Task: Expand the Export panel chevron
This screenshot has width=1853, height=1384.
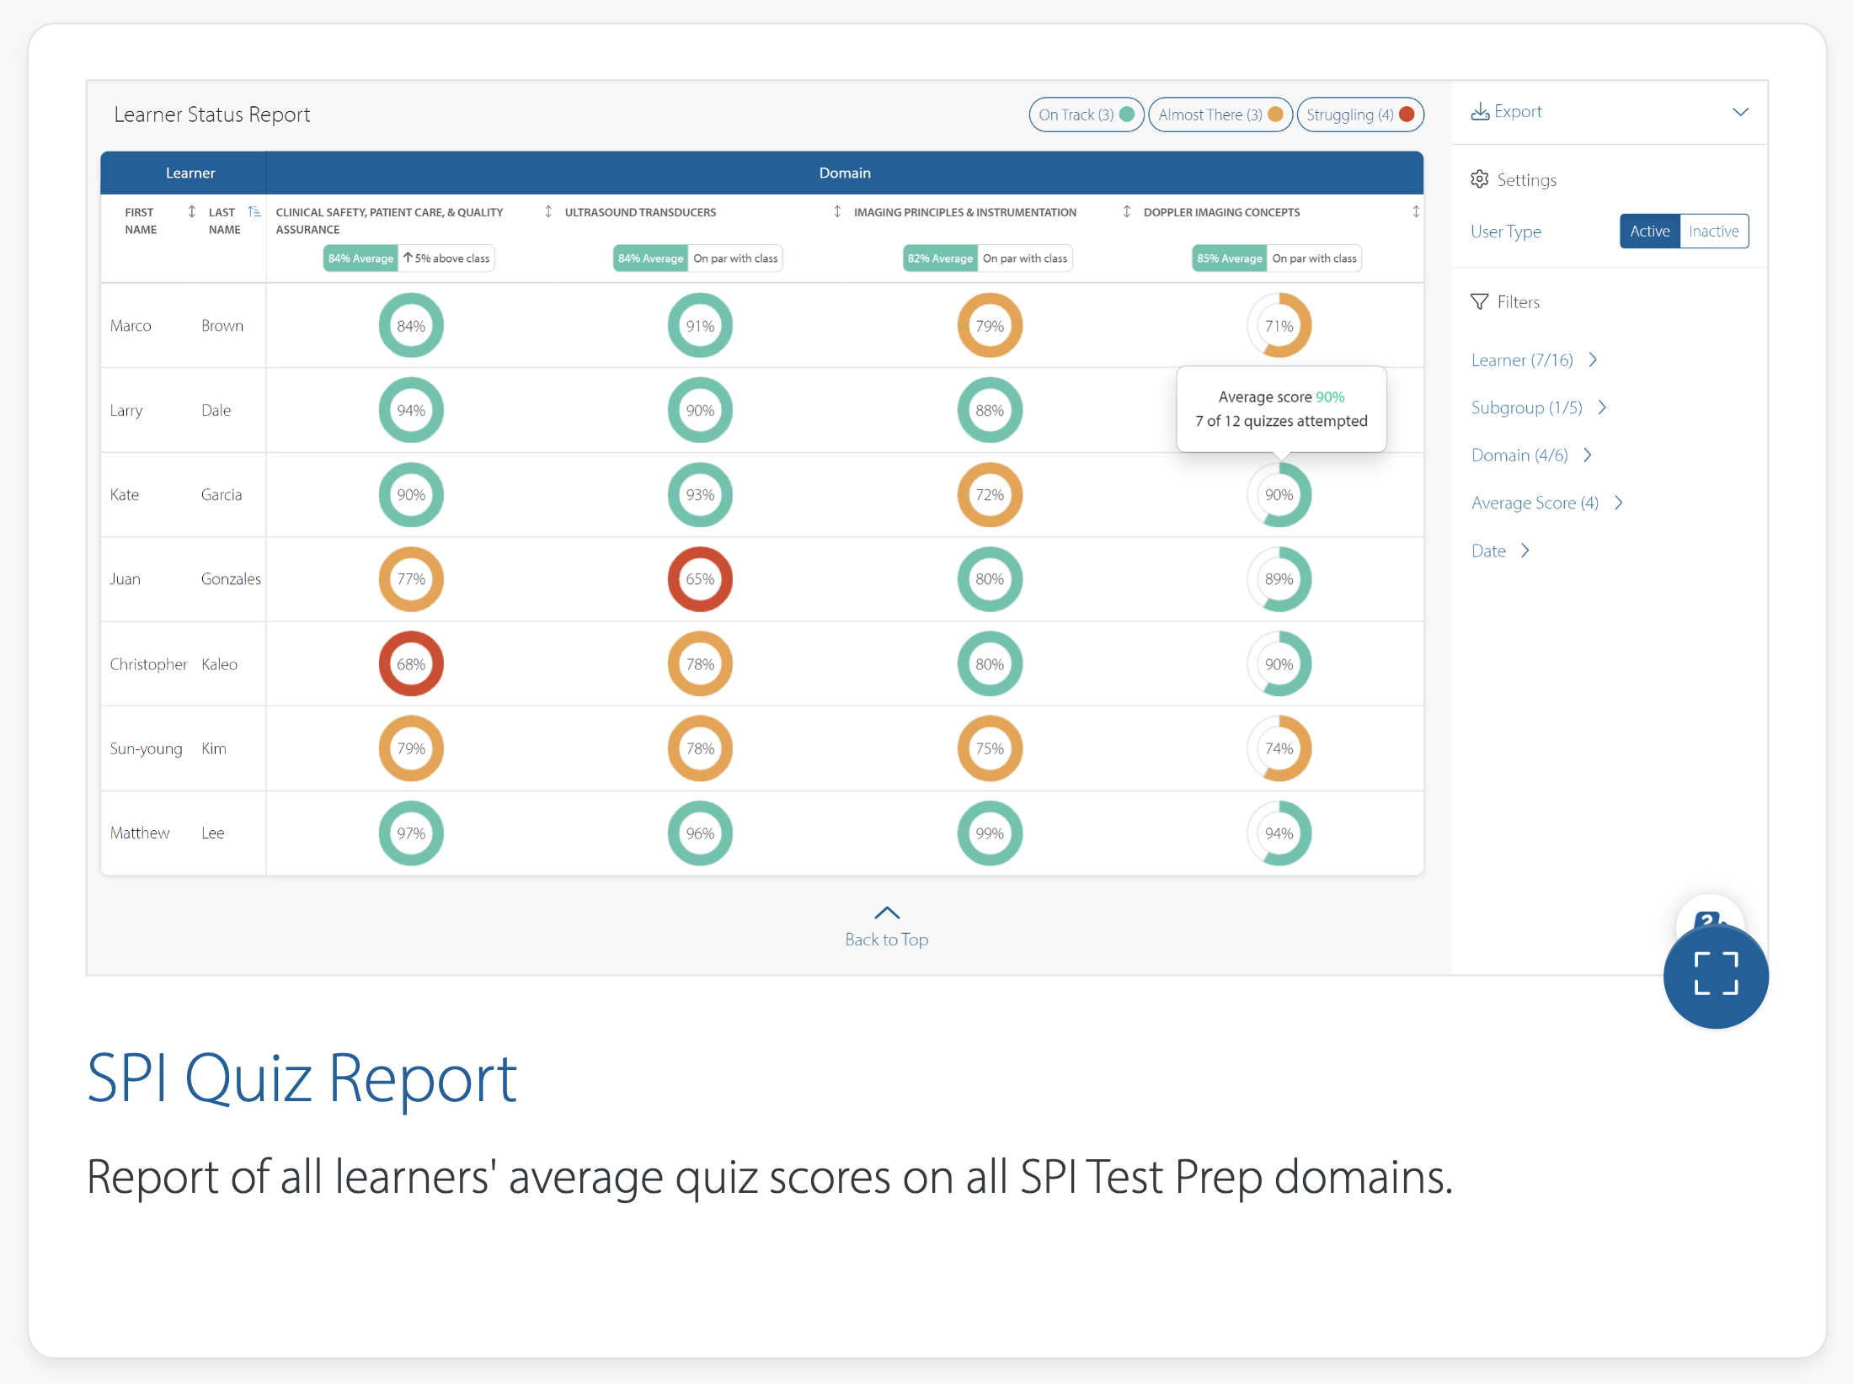Action: coord(1740,112)
